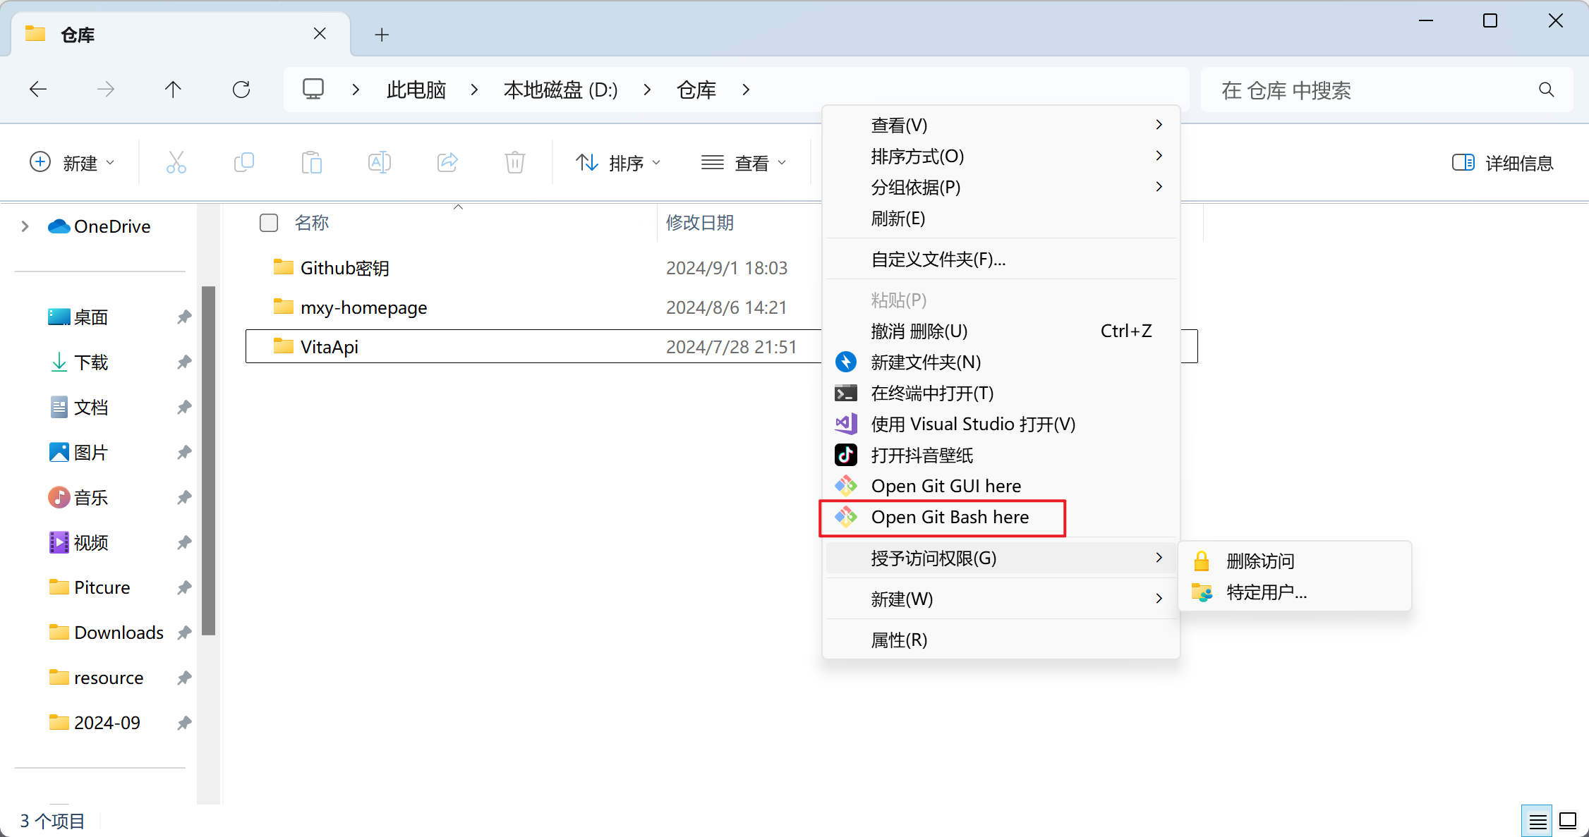This screenshot has height=837, width=1589.
Task: Close the 仓库 tab
Action: tap(320, 34)
